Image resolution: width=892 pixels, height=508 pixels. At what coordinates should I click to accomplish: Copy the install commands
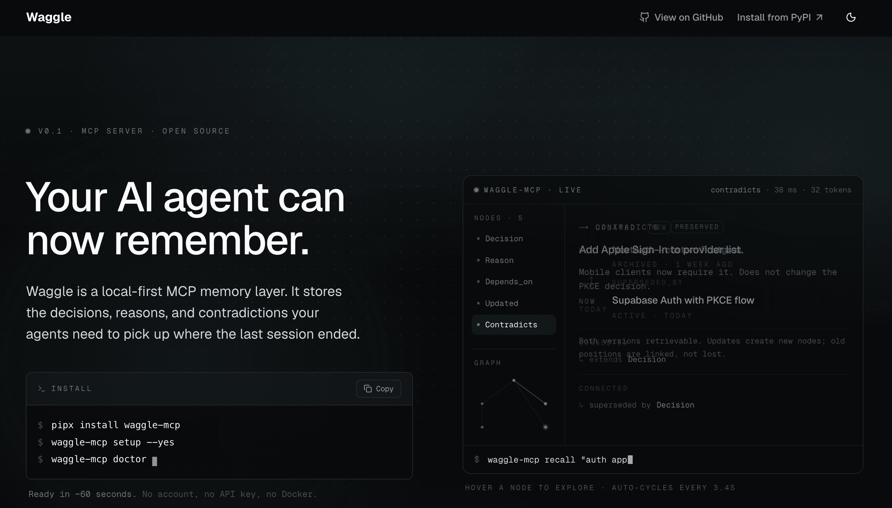[x=378, y=388]
